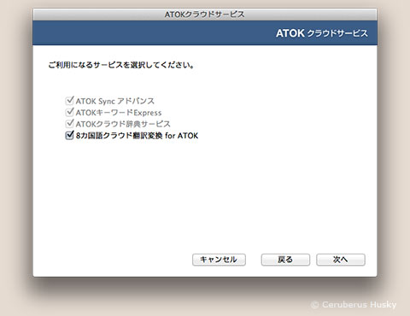Image resolution: width=410 pixels, height=316 pixels.
Task: Toggle the ATOKキーワードExpress checkbox
Action: pos(69,112)
